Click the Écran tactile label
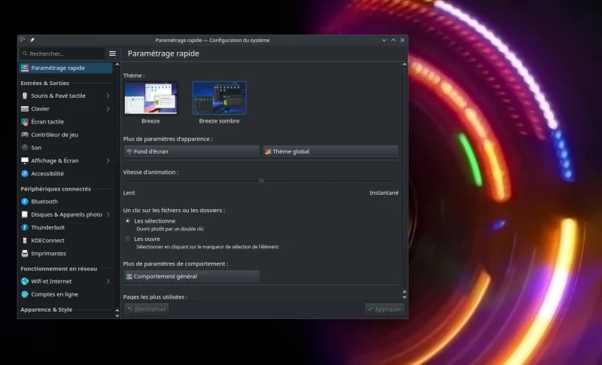The image size is (602, 365). [x=47, y=122]
